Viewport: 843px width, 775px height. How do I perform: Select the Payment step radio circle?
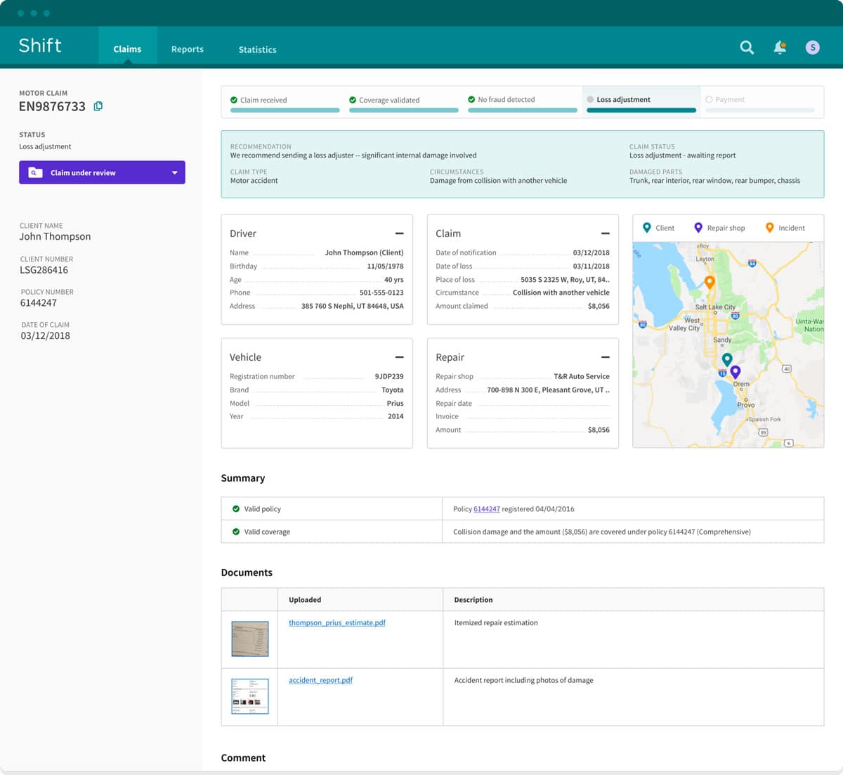pyautogui.click(x=709, y=100)
